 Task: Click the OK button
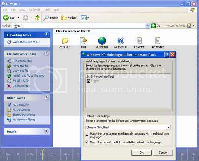142,152
